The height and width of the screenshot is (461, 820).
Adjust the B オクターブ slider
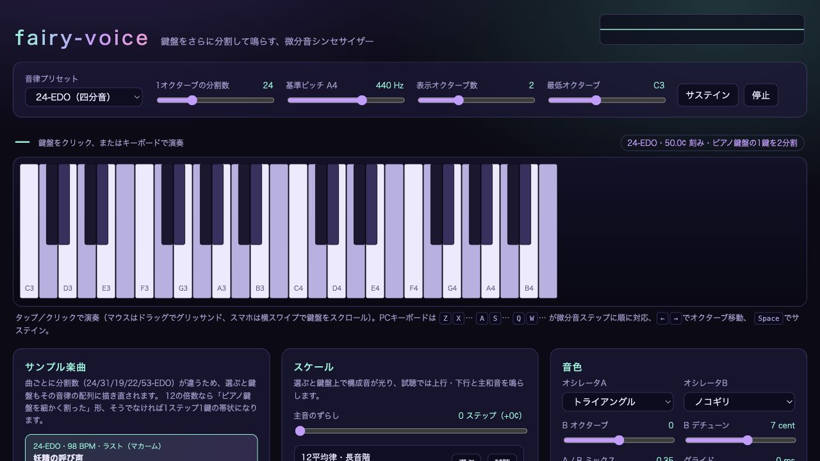pyautogui.click(x=618, y=440)
